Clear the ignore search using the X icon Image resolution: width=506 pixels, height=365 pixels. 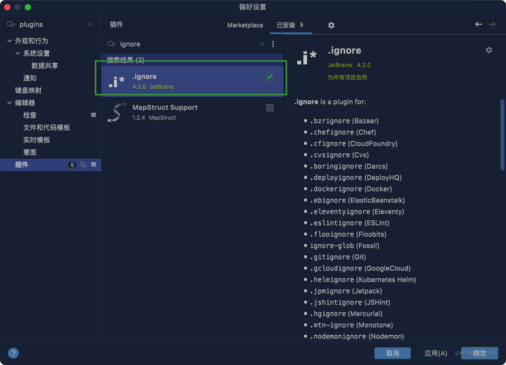tap(262, 44)
